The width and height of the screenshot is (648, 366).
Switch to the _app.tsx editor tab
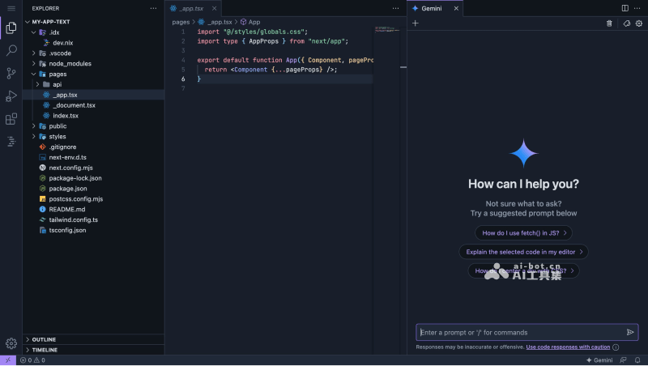(x=190, y=8)
